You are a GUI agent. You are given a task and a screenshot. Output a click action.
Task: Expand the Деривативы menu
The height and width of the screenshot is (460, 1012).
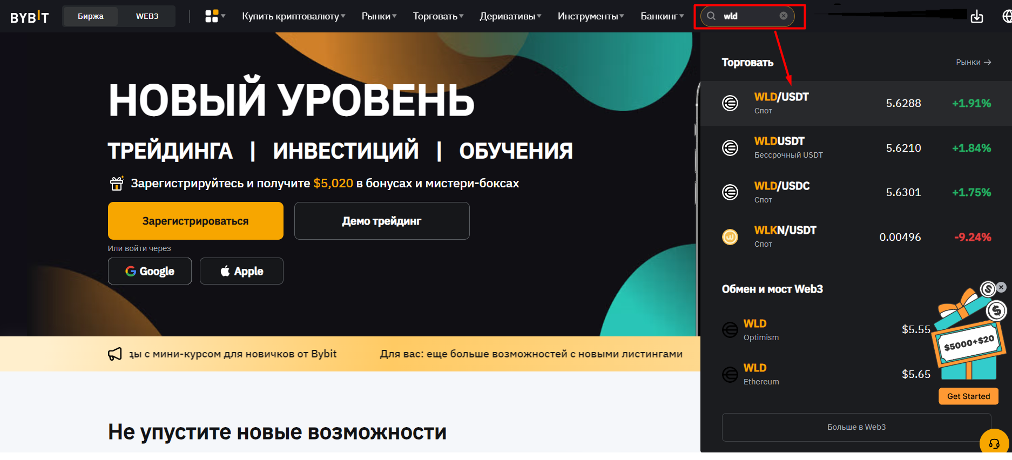(510, 16)
